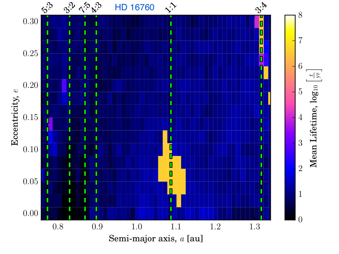Click the 0.8 semi-major axis tick label
The width and height of the screenshot is (339, 254).
point(58,227)
